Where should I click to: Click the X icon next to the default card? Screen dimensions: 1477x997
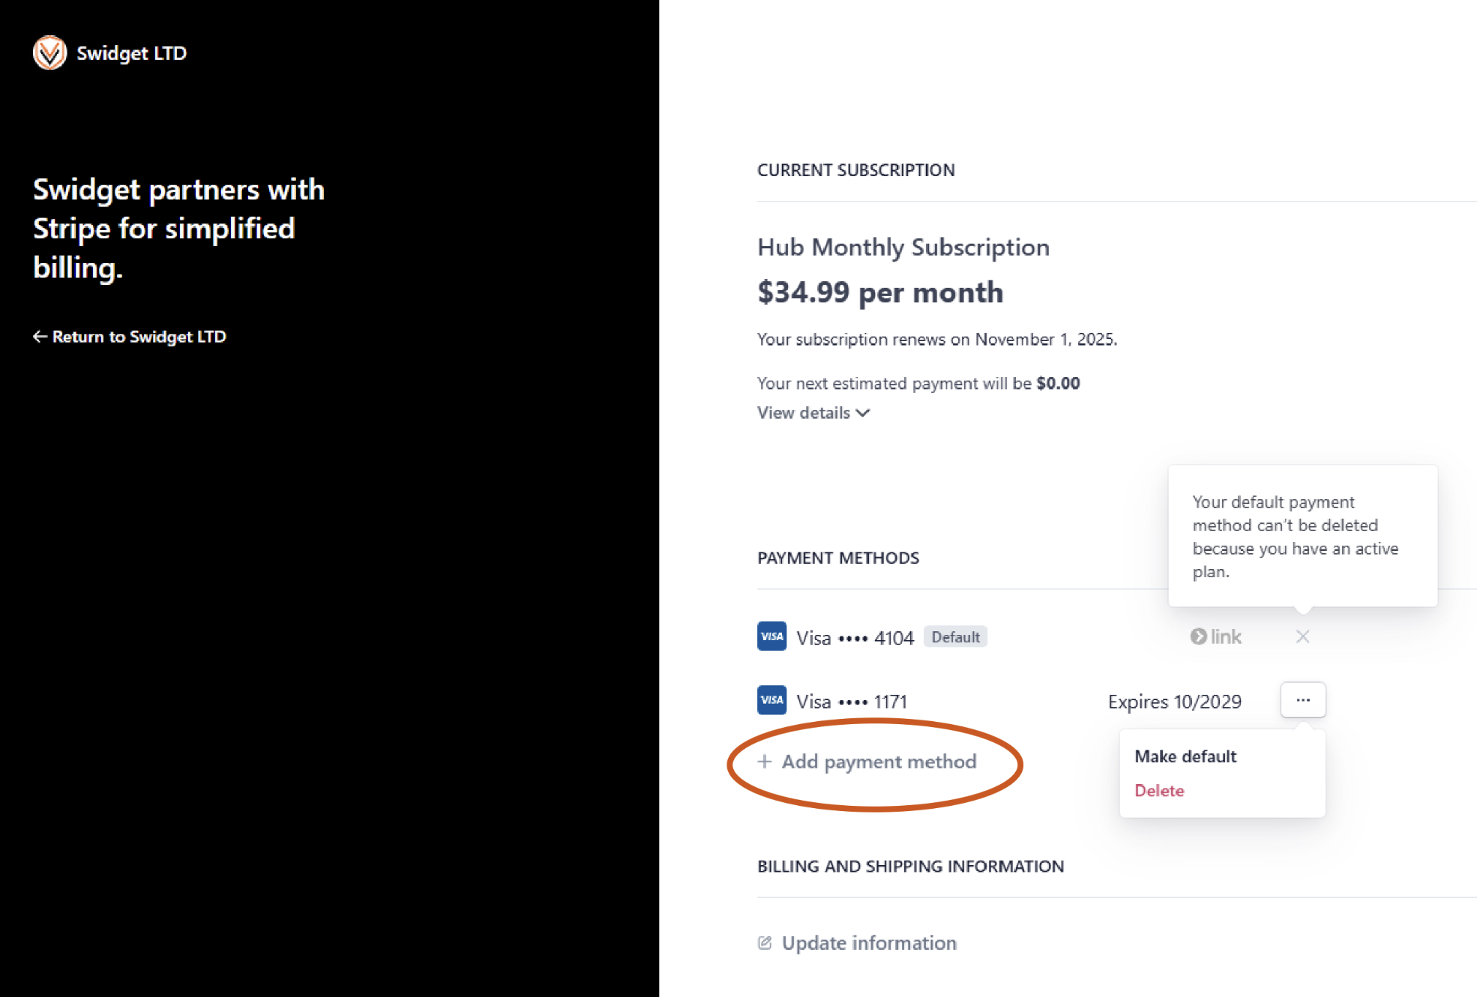click(1302, 636)
